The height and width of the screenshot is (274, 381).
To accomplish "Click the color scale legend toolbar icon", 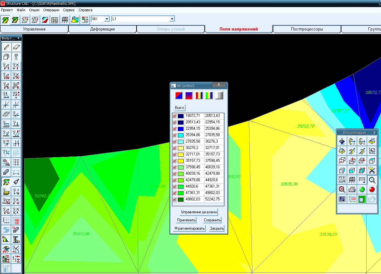I will (85, 20).
